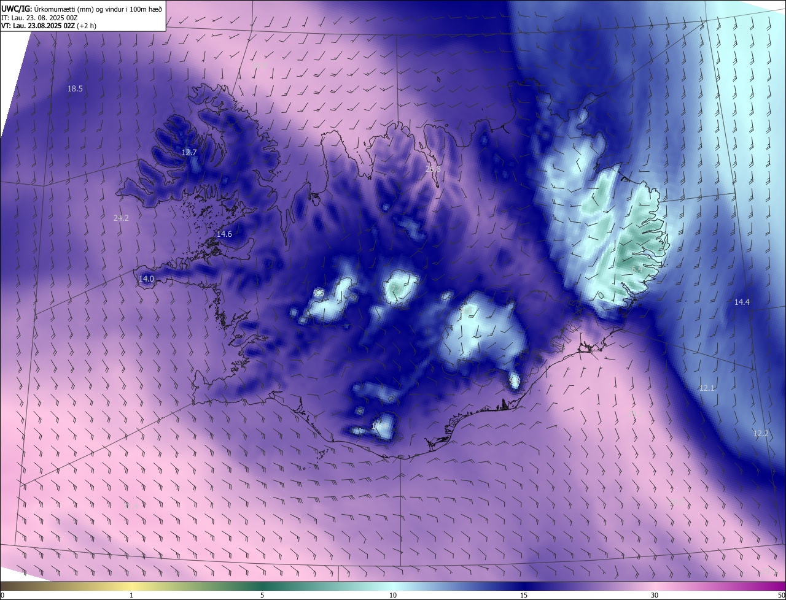
Task: Click the 14.4 value label
Action: tap(742, 302)
